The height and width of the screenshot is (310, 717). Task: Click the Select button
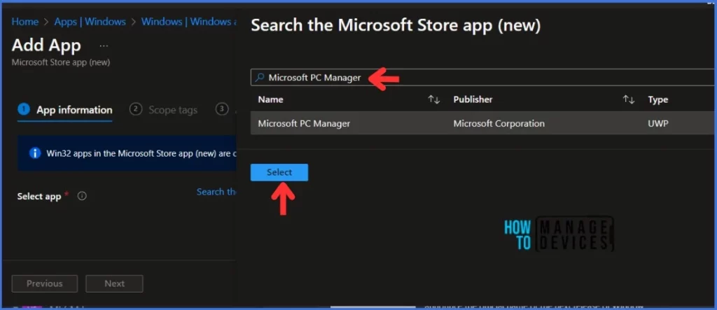tap(279, 172)
